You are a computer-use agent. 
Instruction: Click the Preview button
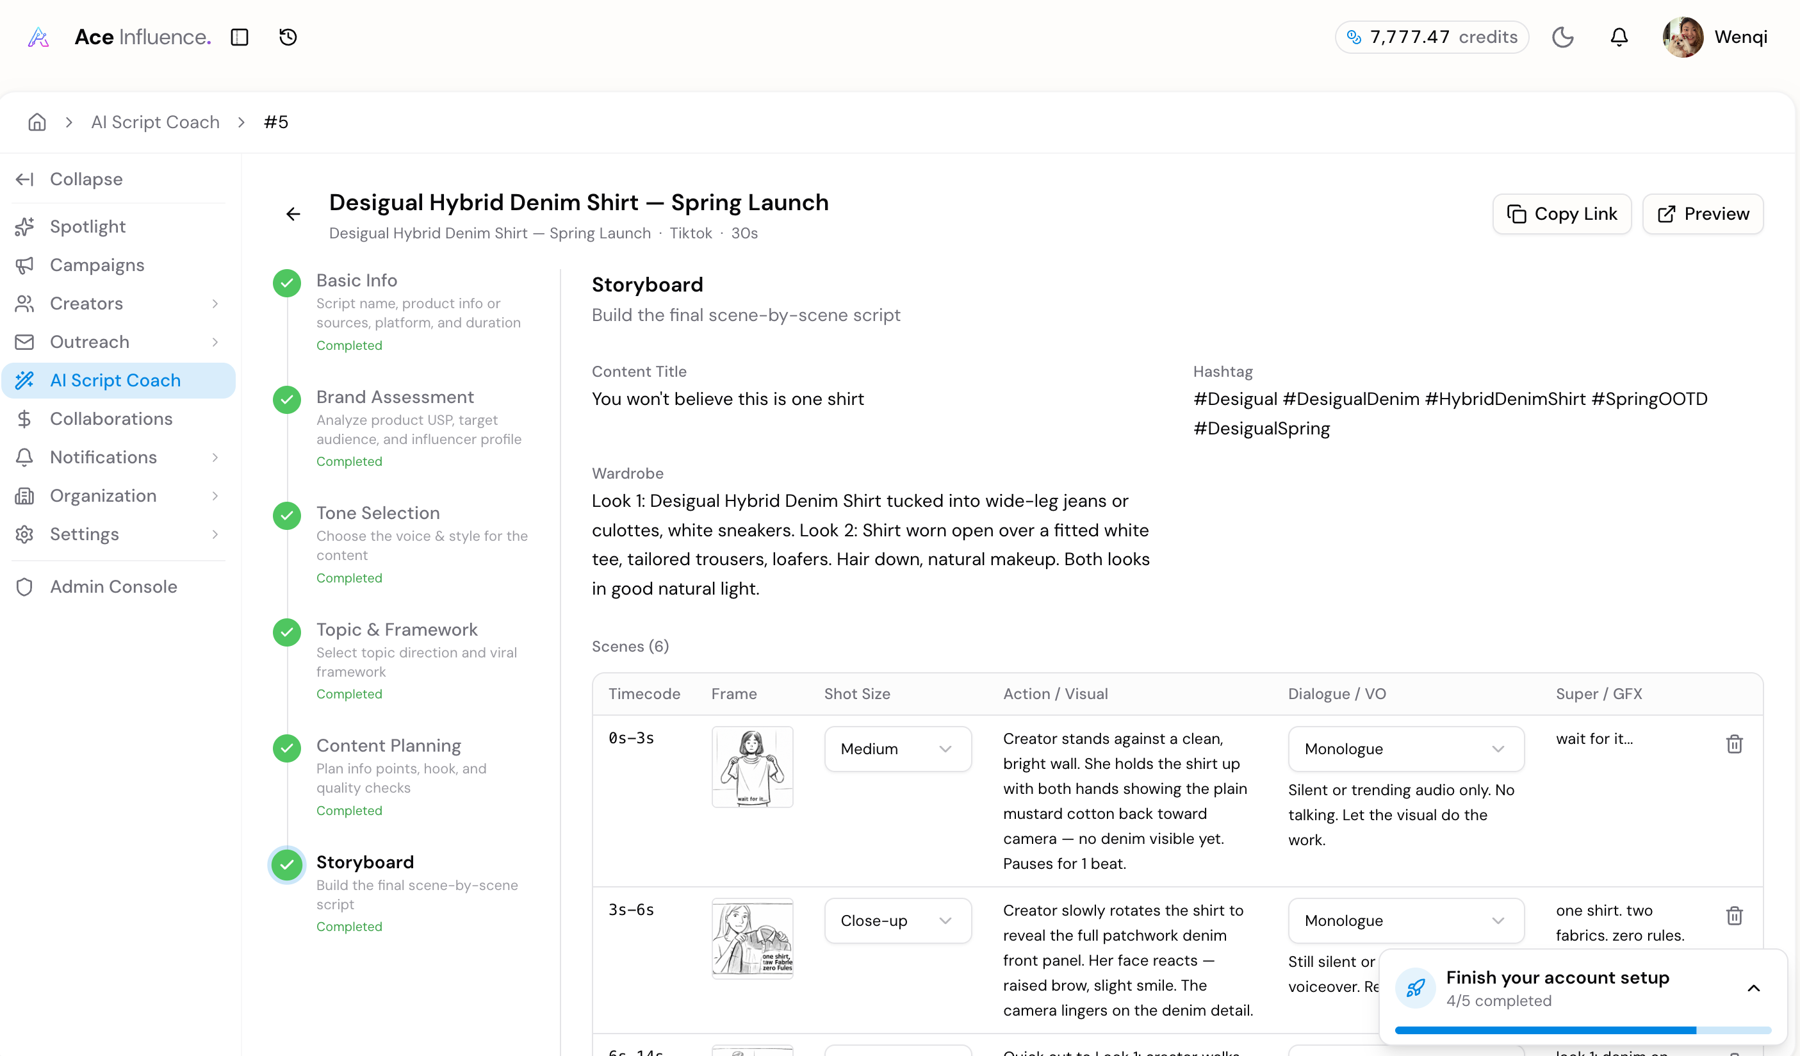point(1702,213)
